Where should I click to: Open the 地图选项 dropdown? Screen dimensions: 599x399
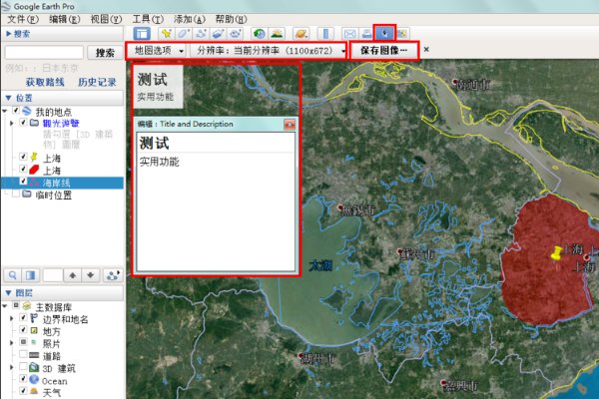pyautogui.click(x=158, y=51)
